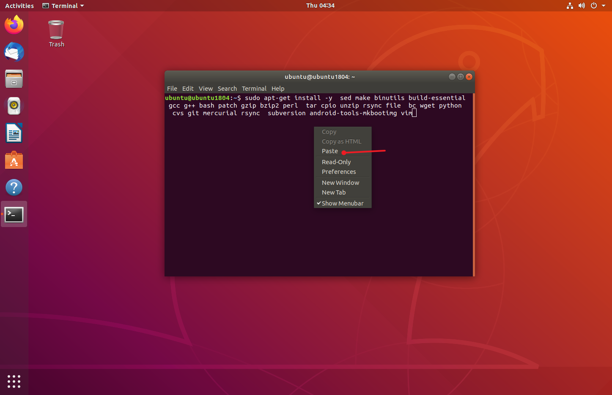Screen dimensions: 612x395
Task: Open the system status menu arrow
Action: click(x=604, y=6)
